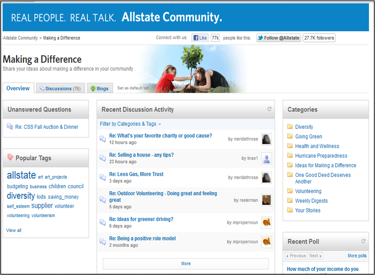Click View all tags link

tap(13, 230)
